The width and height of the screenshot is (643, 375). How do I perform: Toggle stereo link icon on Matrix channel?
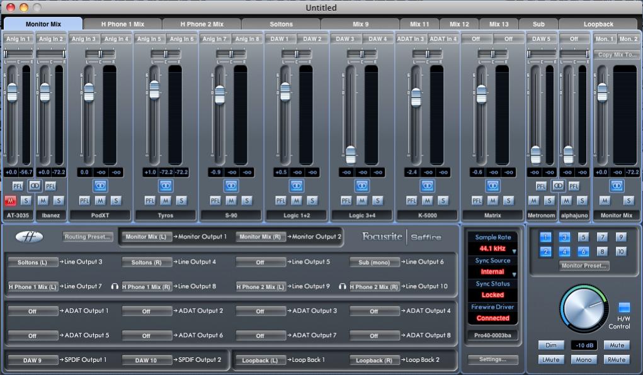point(492,186)
